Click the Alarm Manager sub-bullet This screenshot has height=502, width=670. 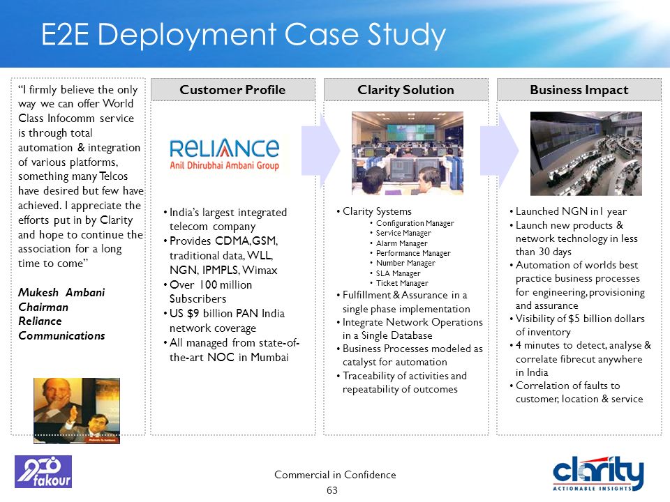(399, 243)
